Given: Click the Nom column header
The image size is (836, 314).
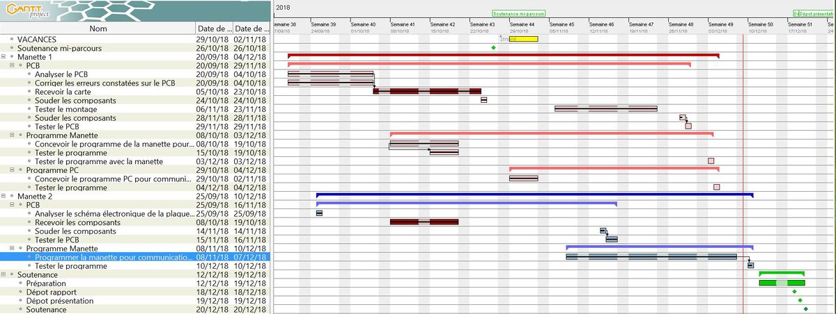Looking at the screenshot, I should click(x=98, y=28).
